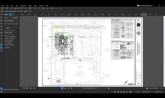
Task: Collapse the Options section
Action: (5, 28)
